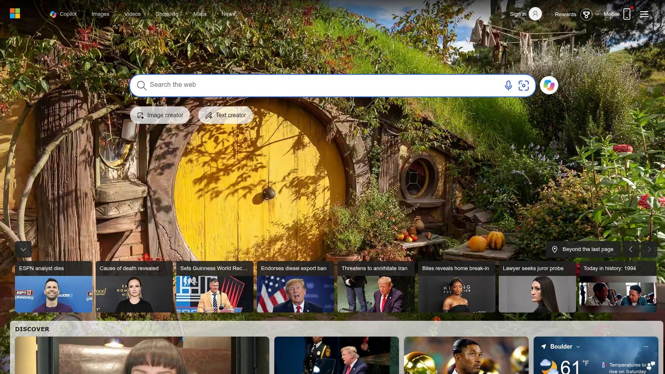665x374 pixels.
Task: Open the Threatens to annihilate Iran card
Action: coord(376,287)
